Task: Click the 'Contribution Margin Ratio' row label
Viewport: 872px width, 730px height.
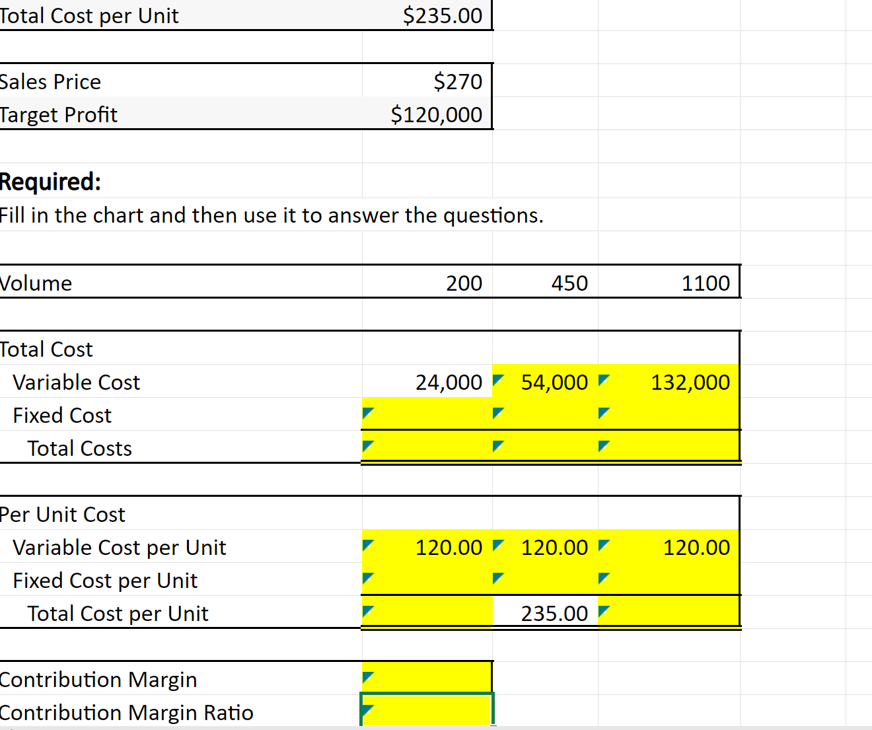Action: click(x=181, y=712)
